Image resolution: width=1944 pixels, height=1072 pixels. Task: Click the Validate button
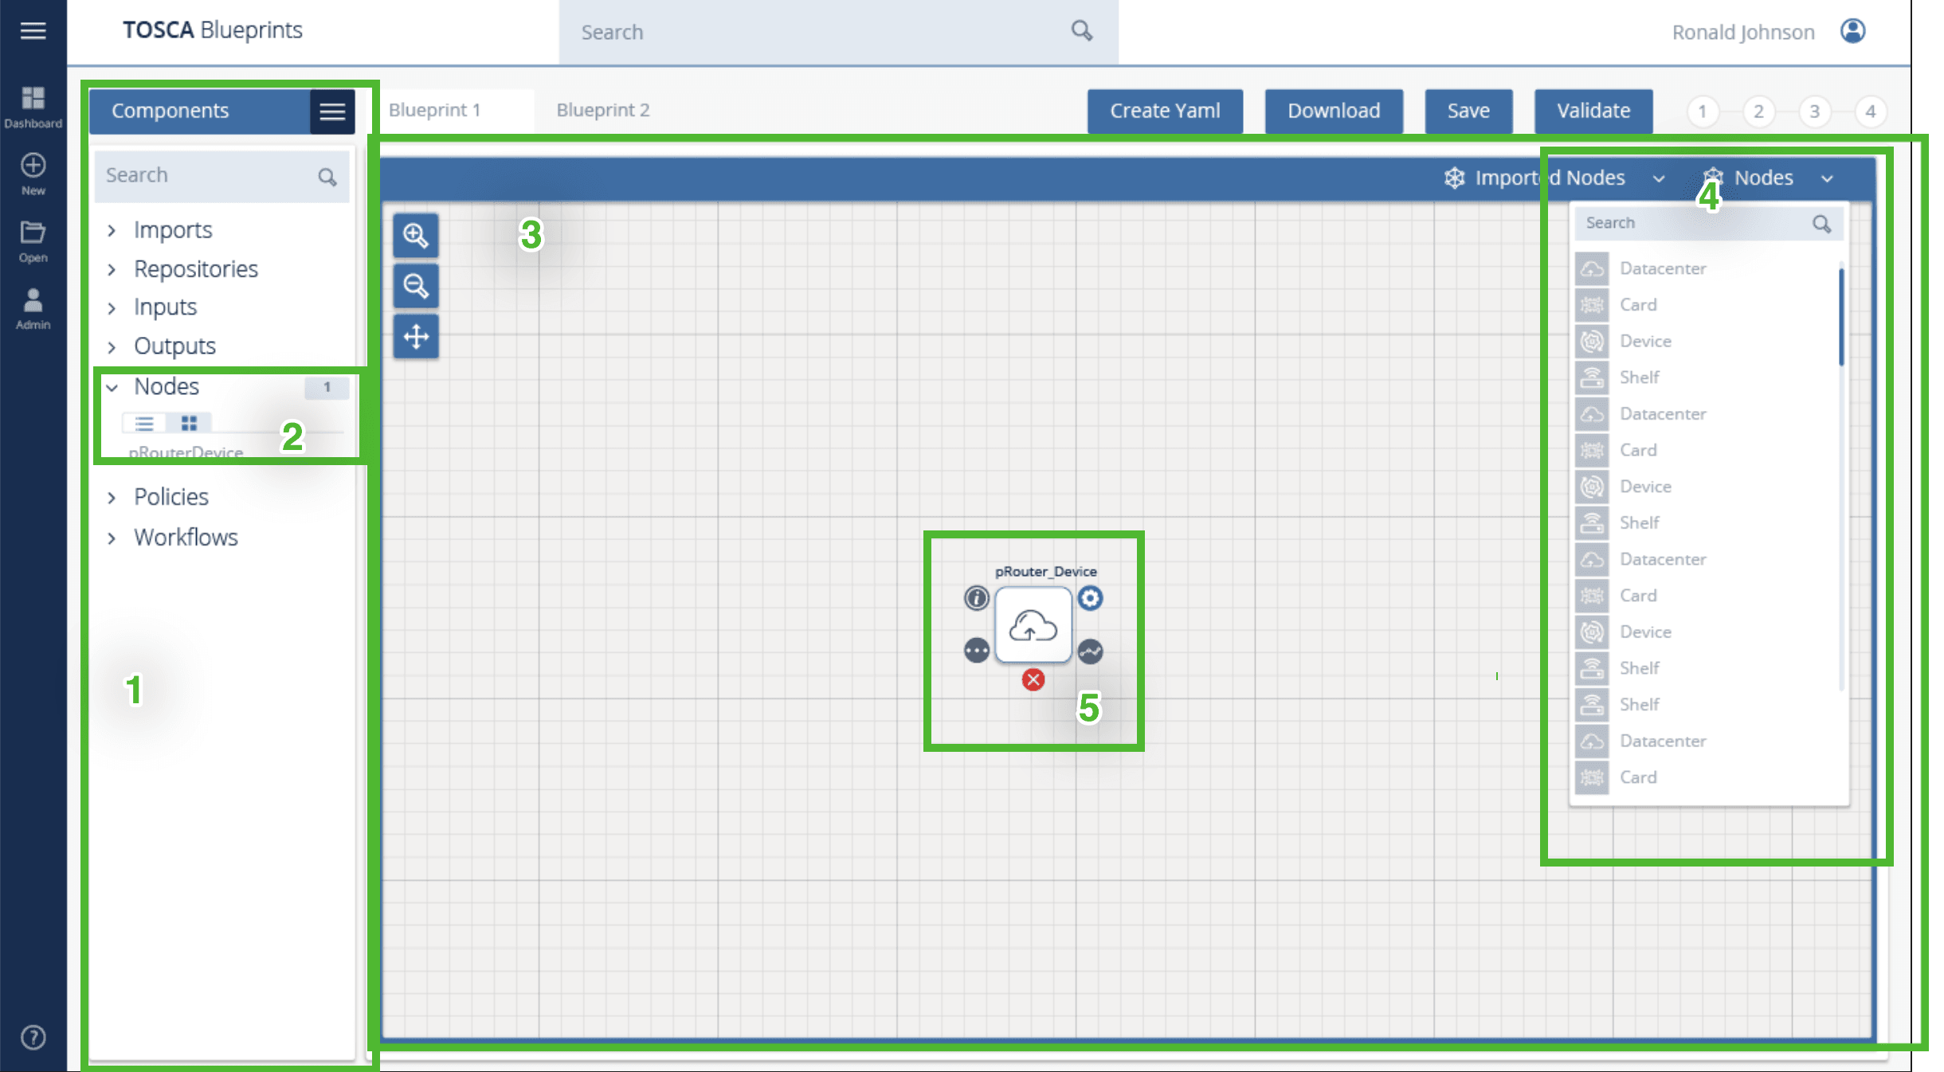(1593, 111)
